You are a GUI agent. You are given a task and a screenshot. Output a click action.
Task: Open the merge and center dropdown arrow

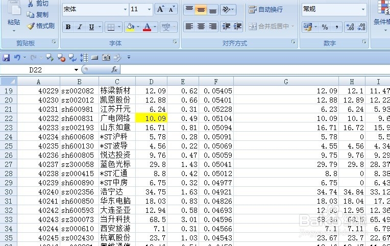coord(292,27)
